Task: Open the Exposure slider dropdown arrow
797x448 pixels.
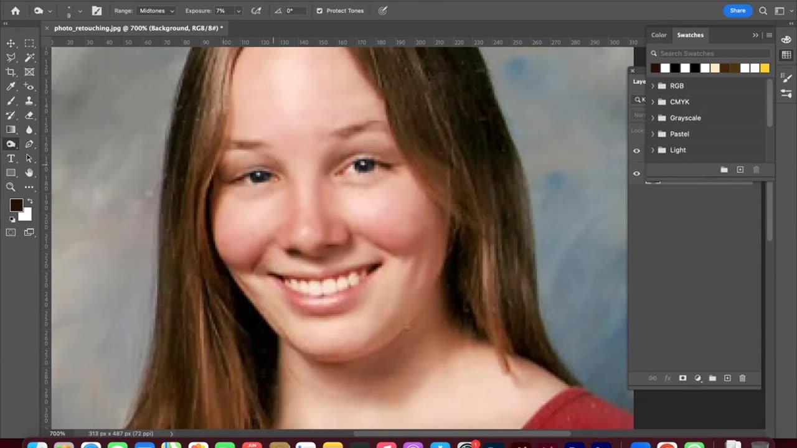Action: pyautogui.click(x=238, y=11)
